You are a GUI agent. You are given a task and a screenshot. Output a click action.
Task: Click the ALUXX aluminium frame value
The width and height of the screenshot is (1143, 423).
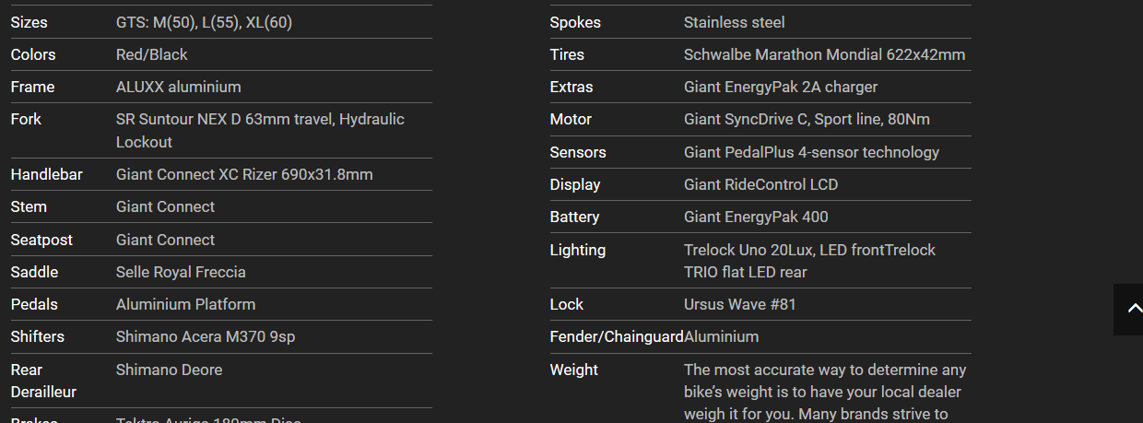(x=178, y=87)
